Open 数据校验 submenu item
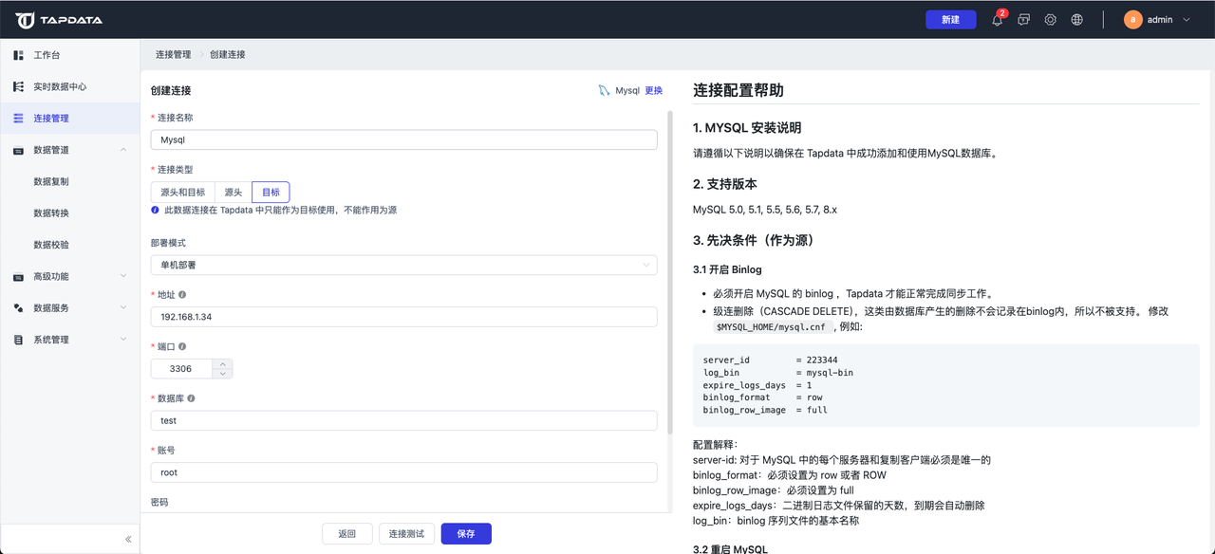 coord(69,245)
